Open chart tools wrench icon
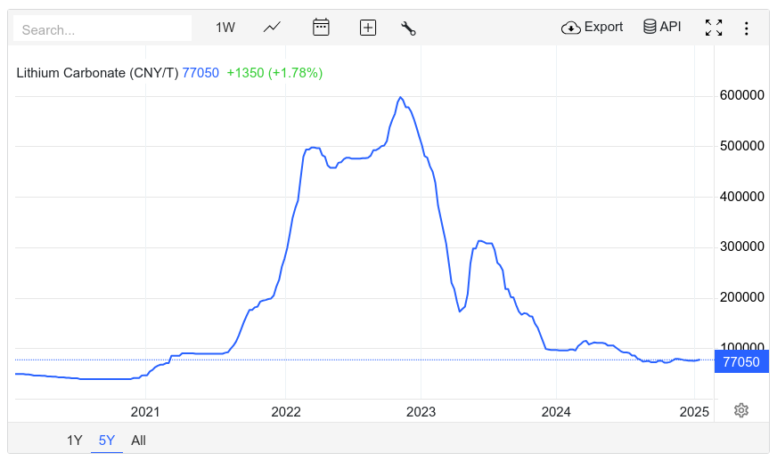This screenshot has width=777, height=461. 408,28
